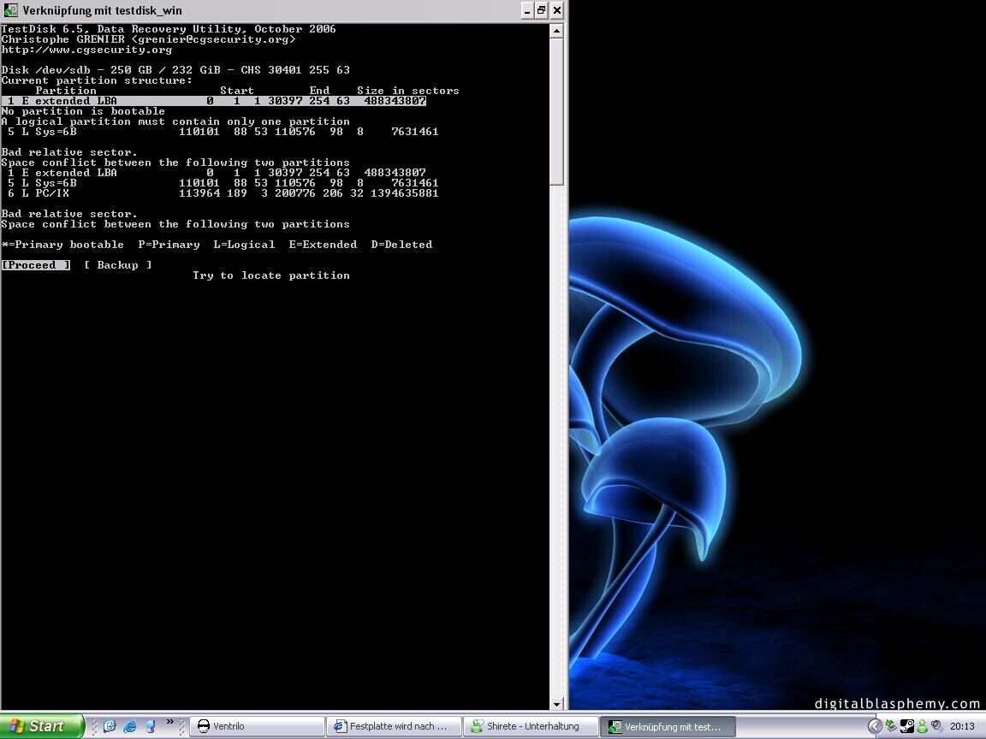Click the 'Try to locate partition' hint
Image resolution: width=986 pixels, height=739 pixels.
[x=271, y=275]
